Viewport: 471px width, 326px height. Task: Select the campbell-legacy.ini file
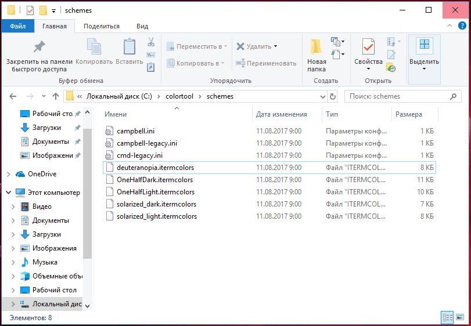tap(269, 143)
